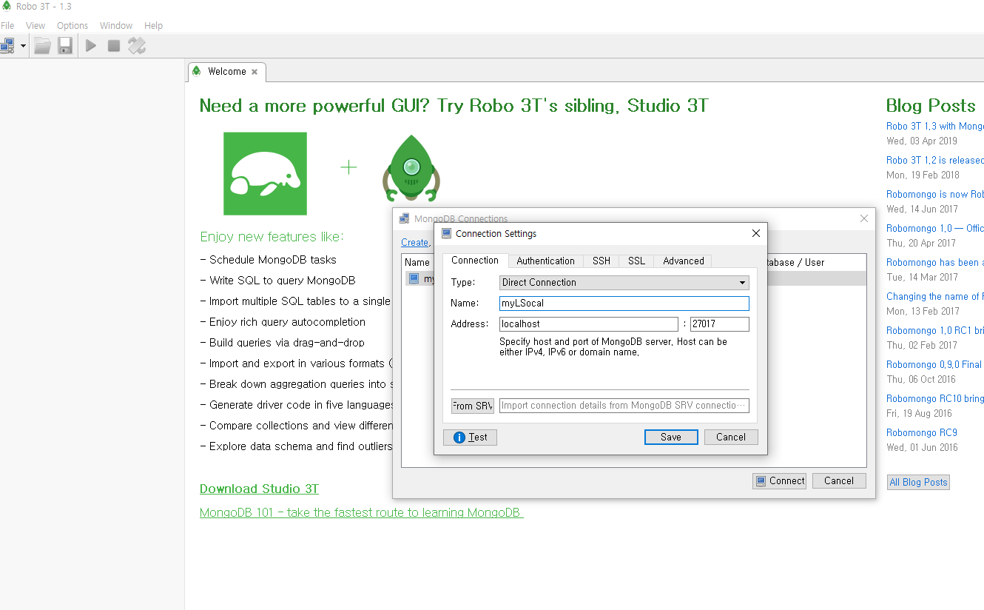This screenshot has width=984, height=610.
Task: Switch to the Authentication tab
Action: pos(545,261)
